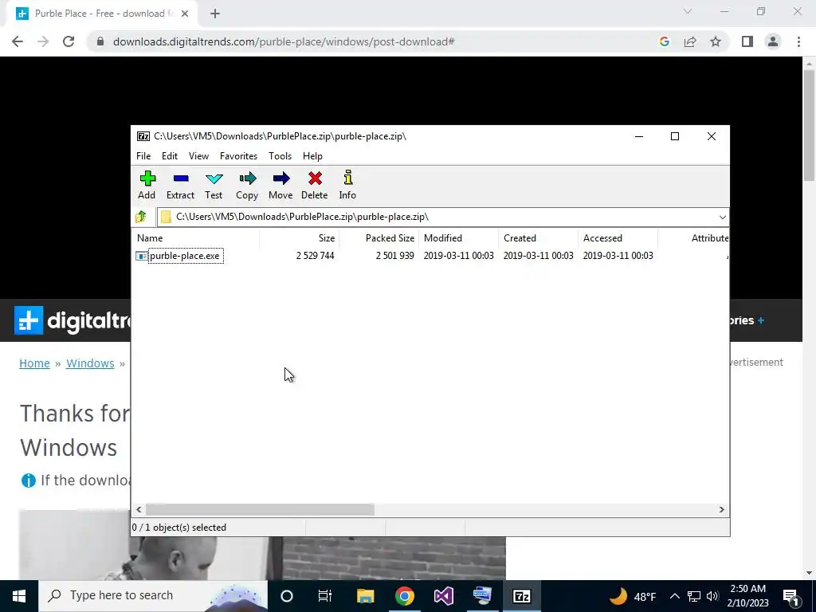Image resolution: width=816 pixels, height=612 pixels.
Task: Open Task View on the taskbar
Action: click(x=325, y=596)
